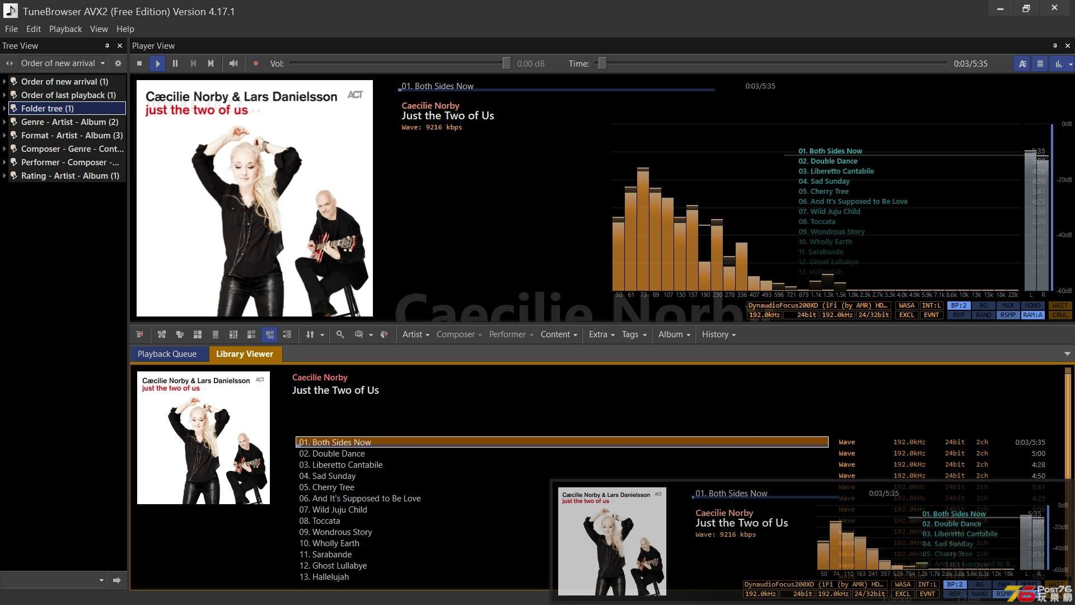Screen dimensions: 1075x605
Task: Click the red record dot icon
Action: click(x=256, y=63)
